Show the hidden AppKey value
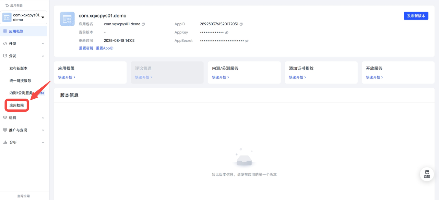439x200 pixels. [x=227, y=33]
